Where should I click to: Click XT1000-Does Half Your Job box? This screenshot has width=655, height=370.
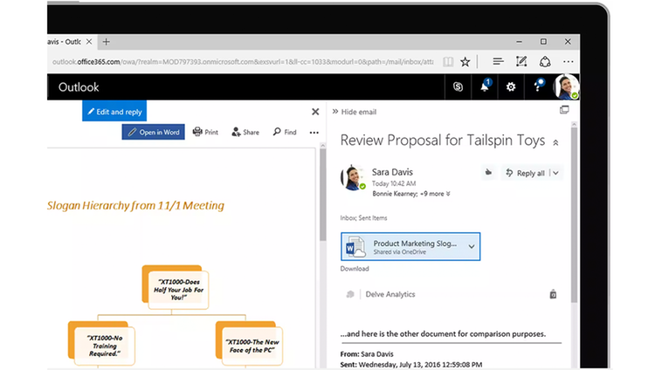(176, 287)
